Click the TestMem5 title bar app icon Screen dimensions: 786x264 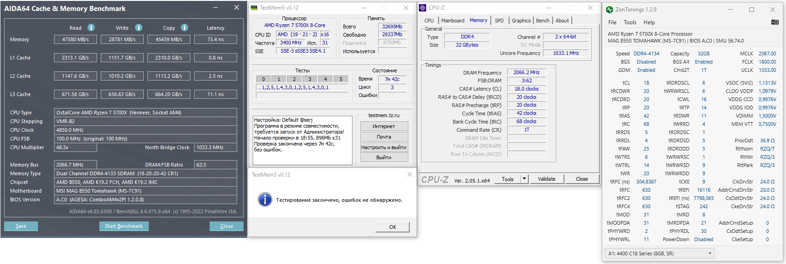254,8
